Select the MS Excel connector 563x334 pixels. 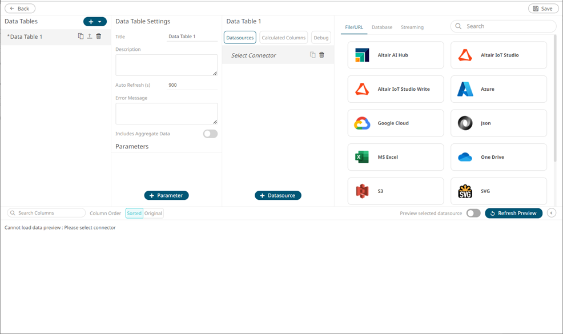pyautogui.click(x=395, y=157)
